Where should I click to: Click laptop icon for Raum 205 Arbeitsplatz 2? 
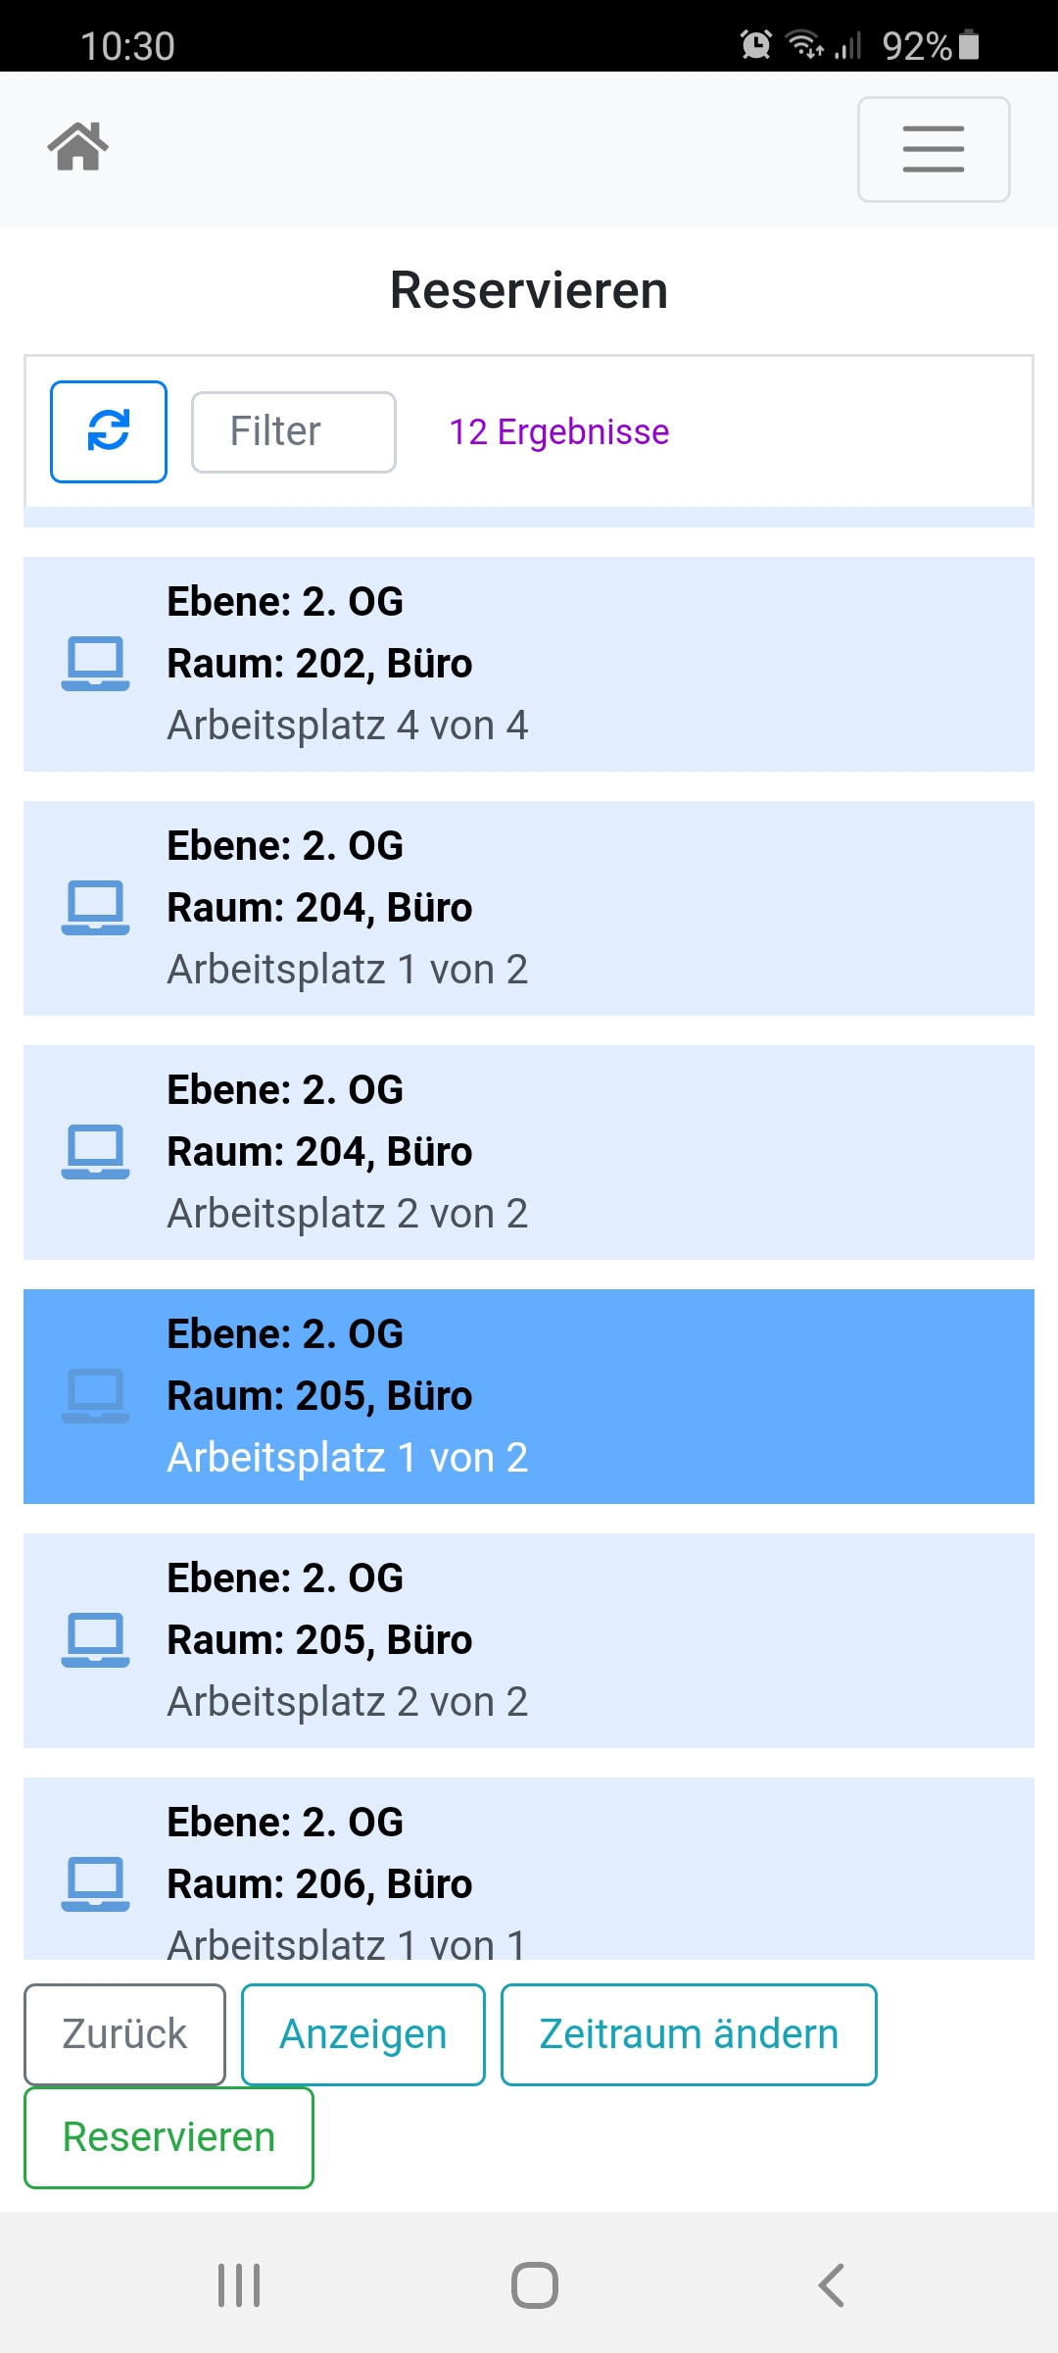point(95,1640)
